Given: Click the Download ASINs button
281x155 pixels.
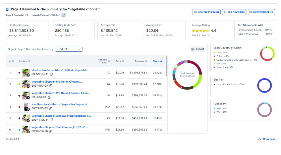Looking at the screenshot, I should pos(261,12).
